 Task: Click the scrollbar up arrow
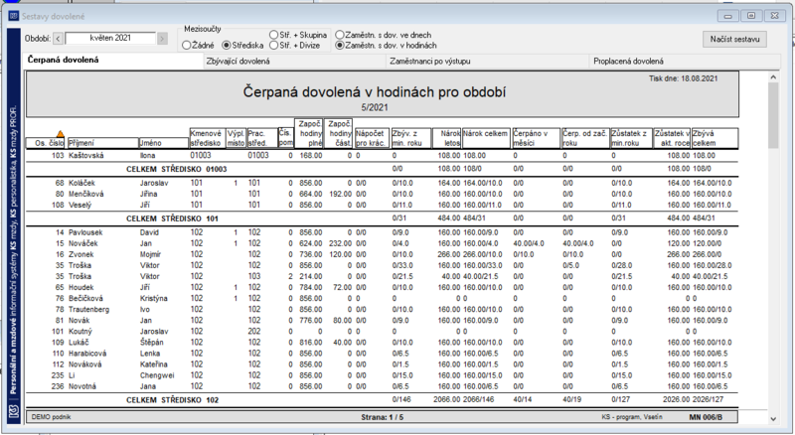tap(773, 77)
